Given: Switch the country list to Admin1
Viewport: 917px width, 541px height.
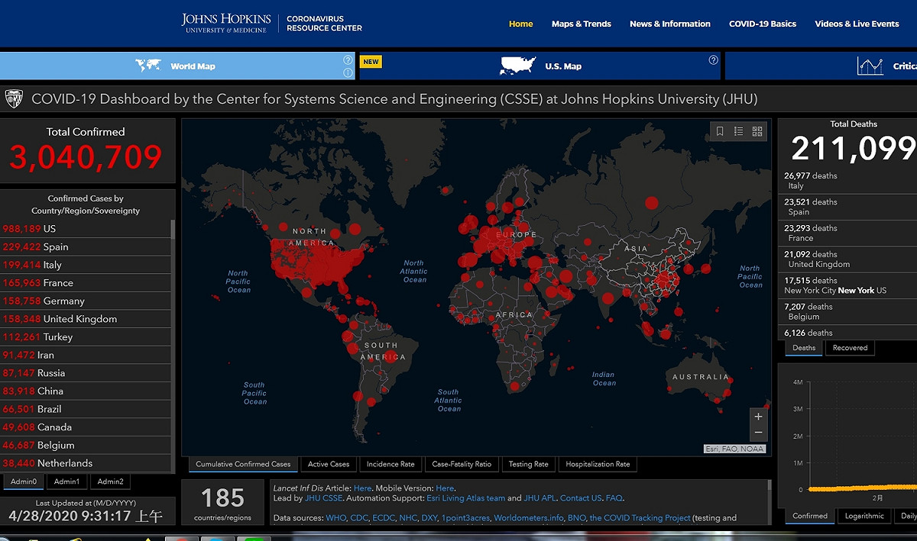Looking at the screenshot, I should [x=66, y=481].
